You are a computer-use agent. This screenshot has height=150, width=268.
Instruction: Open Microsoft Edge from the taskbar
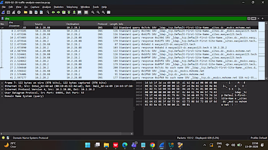tap(125, 145)
